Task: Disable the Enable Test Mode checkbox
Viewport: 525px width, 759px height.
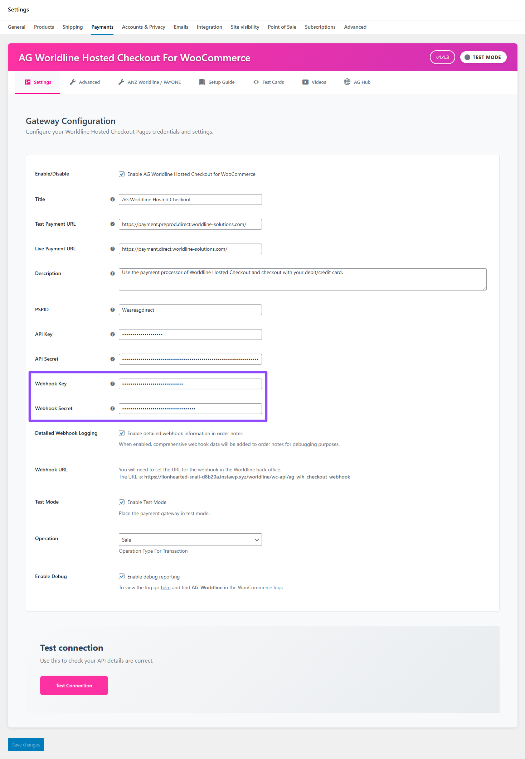Action: [x=122, y=502]
